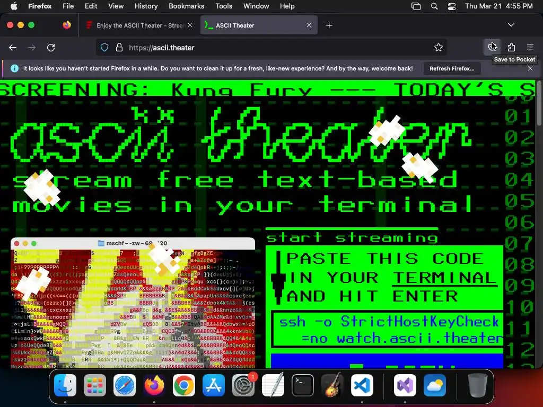Open the TERMINAL link in instructions
This screenshot has height=407, width=543.
click(444, 278)
